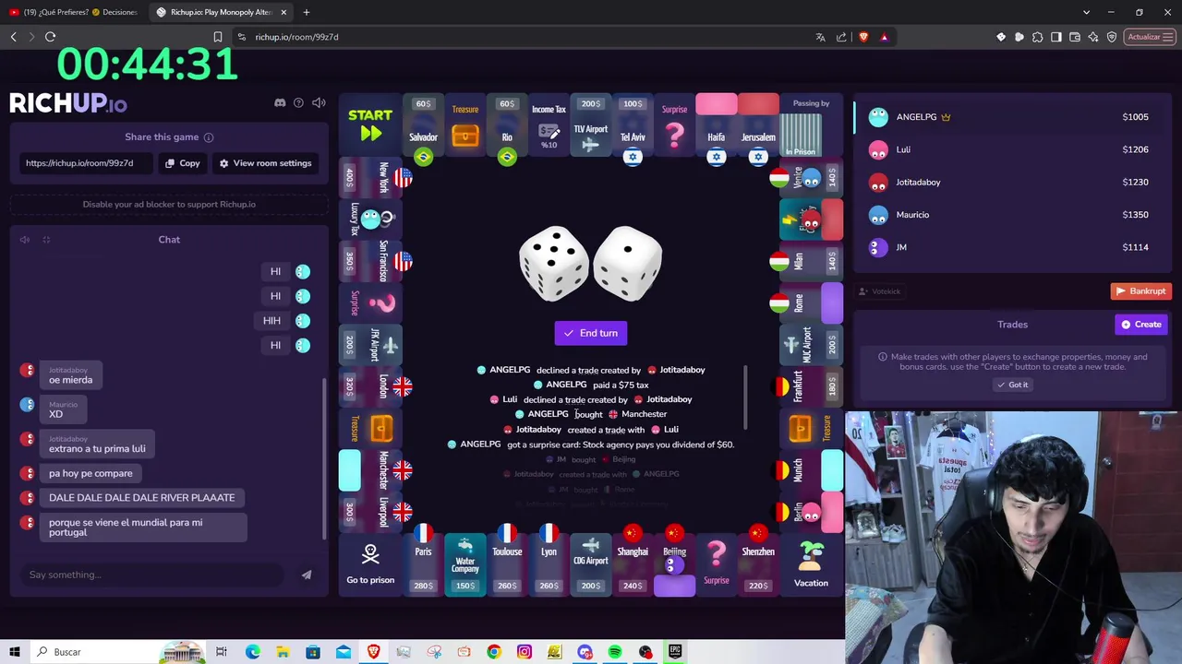
Task: Open Tel Aviv property tile
Action: [633, 126]
